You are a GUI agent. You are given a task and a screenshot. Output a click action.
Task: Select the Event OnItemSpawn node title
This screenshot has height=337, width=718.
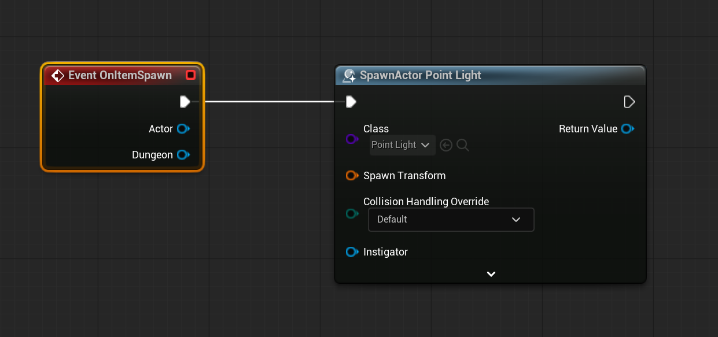tap(120, 75)
